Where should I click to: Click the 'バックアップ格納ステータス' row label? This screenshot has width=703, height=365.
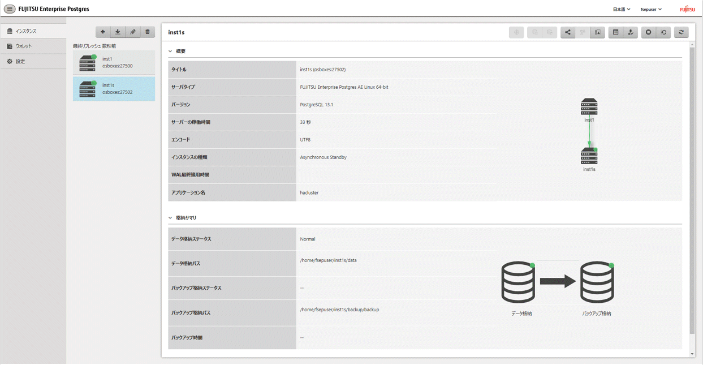tap(196, 288)
